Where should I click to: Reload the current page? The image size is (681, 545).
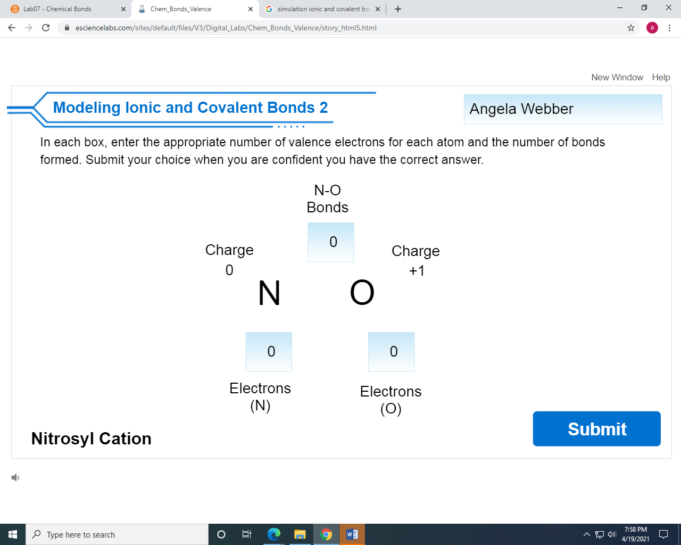(46, 28)
